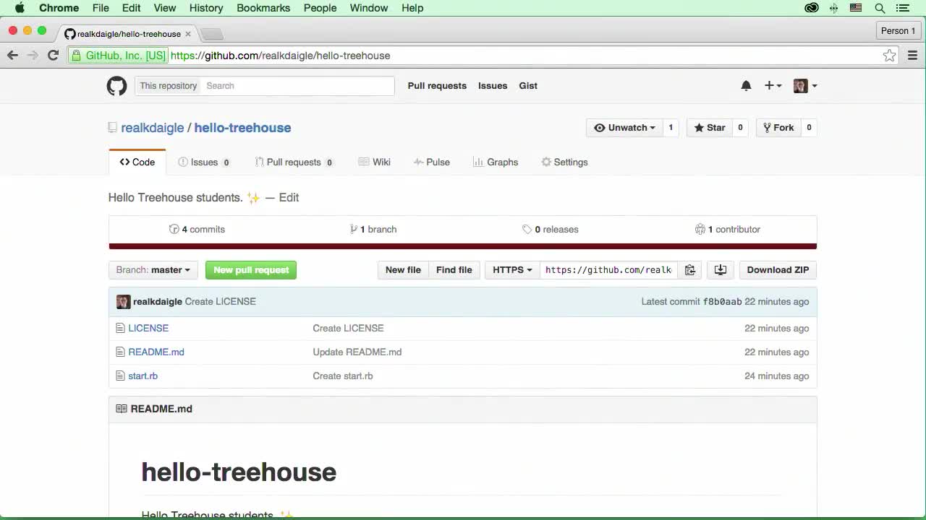
Task: Click the start.rb file icon
Action: [x=120, y=376]
